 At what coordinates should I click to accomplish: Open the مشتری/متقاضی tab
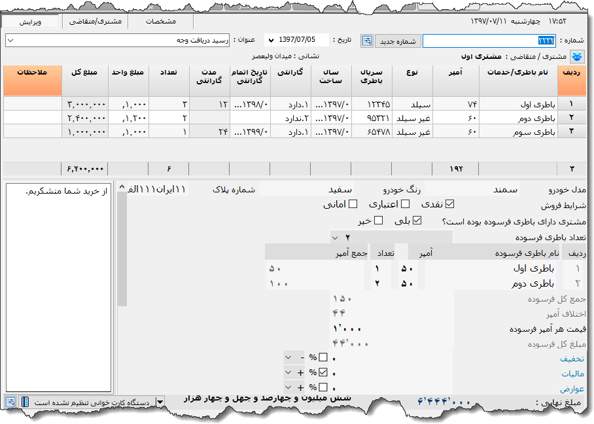96,22
